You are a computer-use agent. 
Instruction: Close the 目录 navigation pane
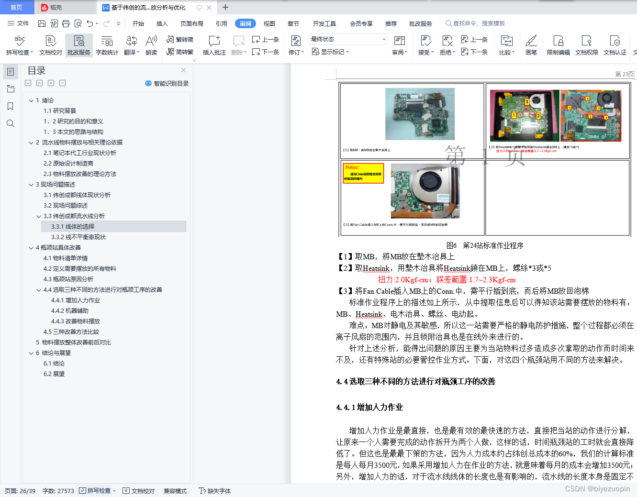183,70
